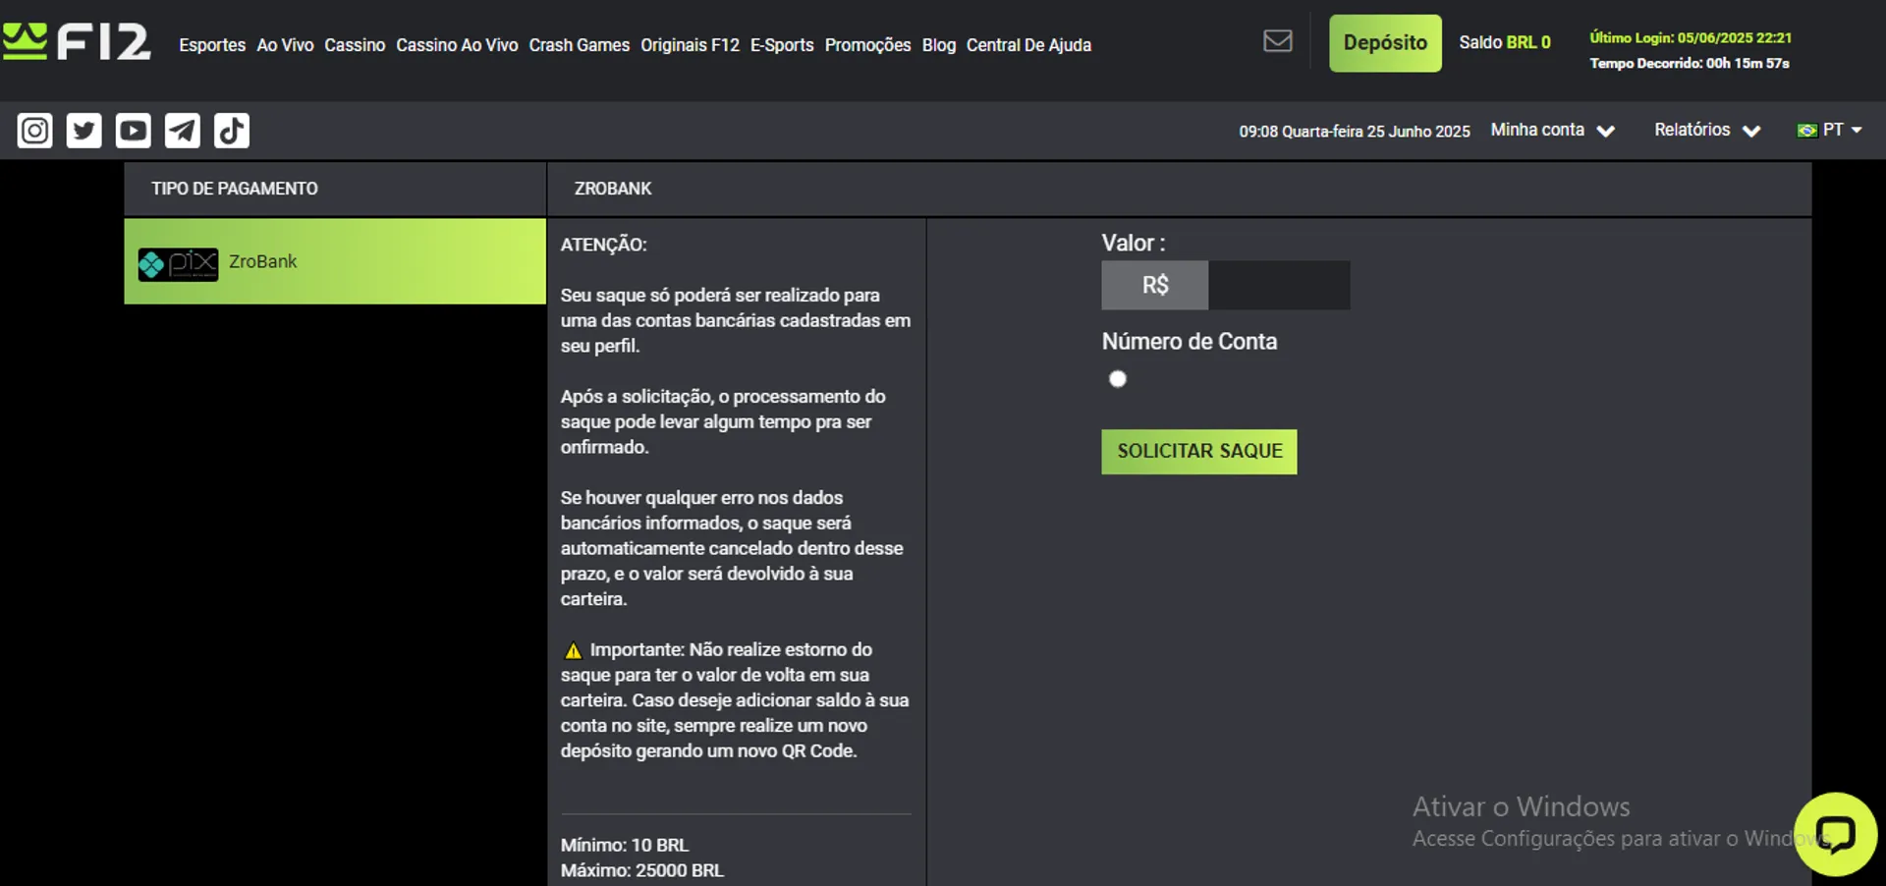The width and height of the screenshot is (1886, 886).
Task: Select the account number radio button
Action: click(x=1118, y=379)
